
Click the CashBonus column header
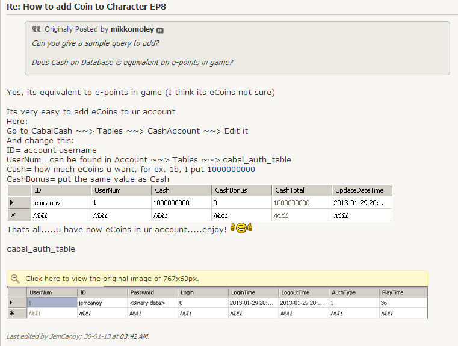click(x=241, y=190)
